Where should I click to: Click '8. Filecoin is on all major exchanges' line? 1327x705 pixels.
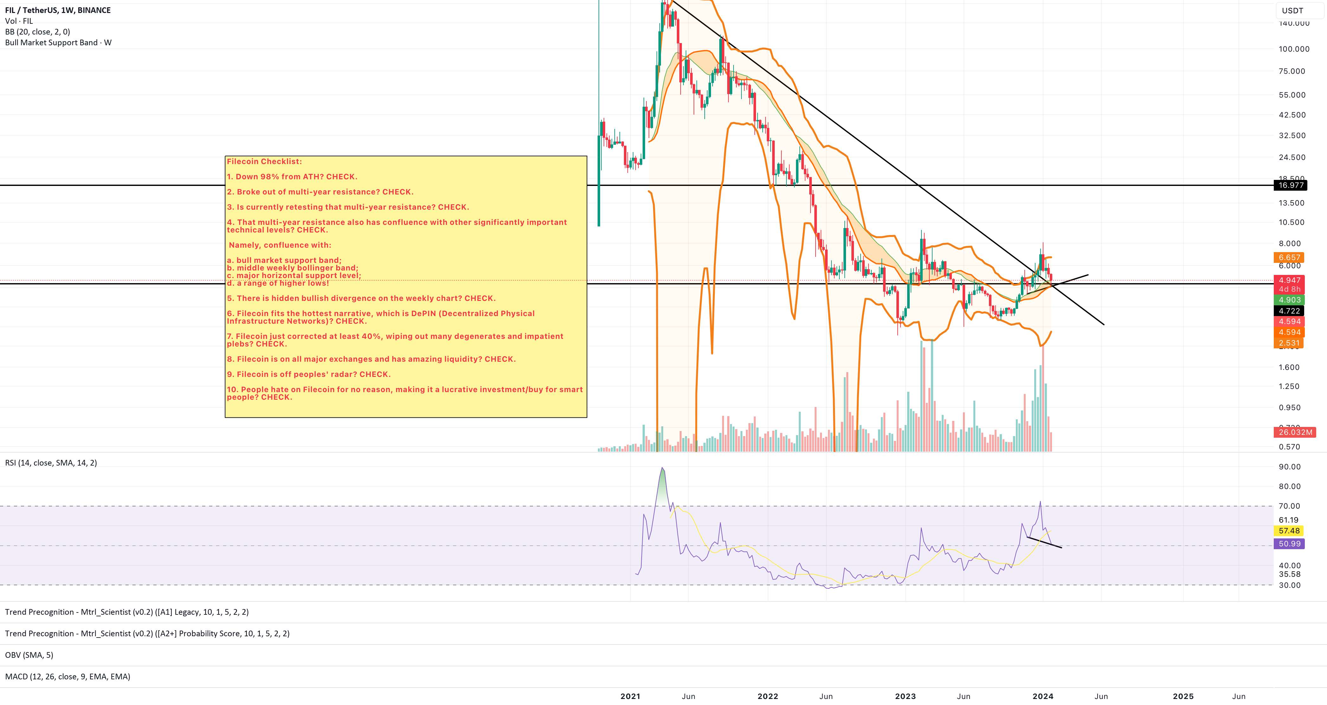(x=371, y=359)
